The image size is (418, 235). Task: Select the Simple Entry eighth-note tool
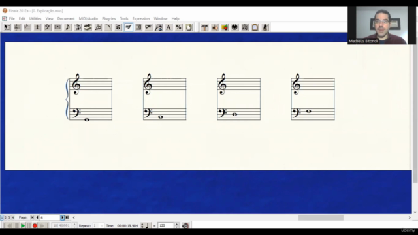coord(68,27)
